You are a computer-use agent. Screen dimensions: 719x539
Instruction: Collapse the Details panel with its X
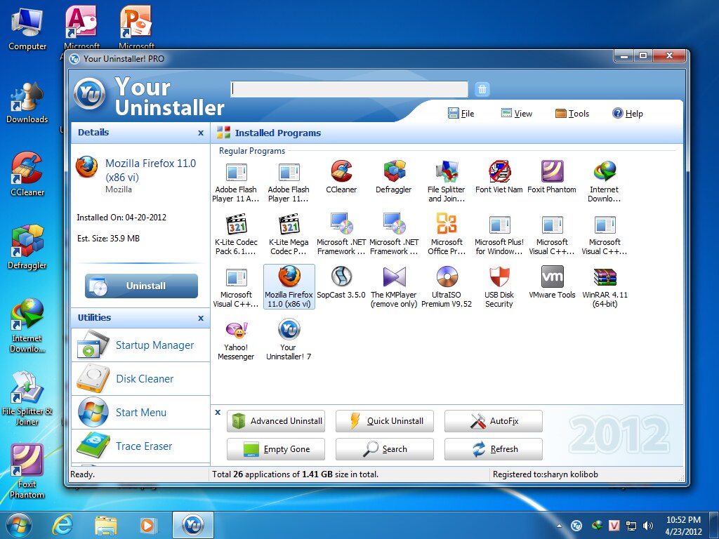tap(201, 133)
